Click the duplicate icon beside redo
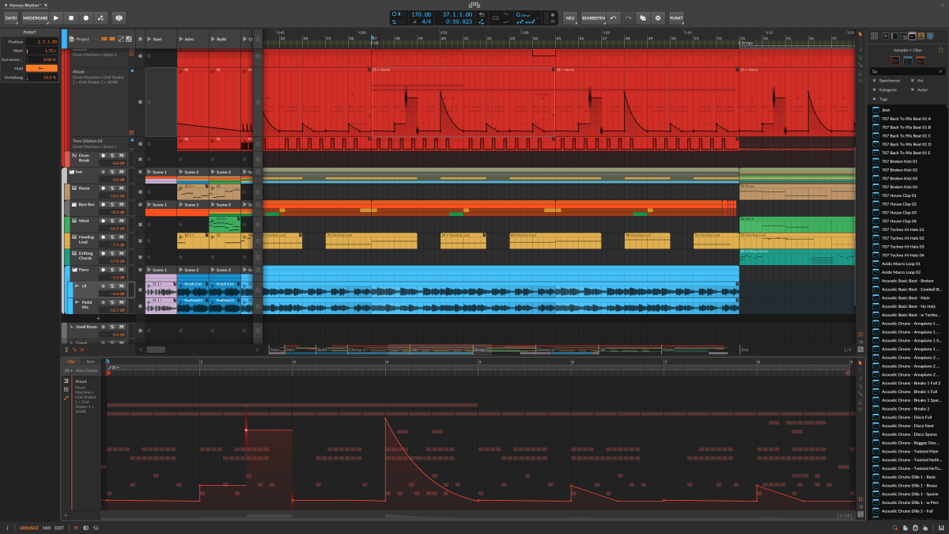This screenshot has width=949, height=534. coord(642,17)
